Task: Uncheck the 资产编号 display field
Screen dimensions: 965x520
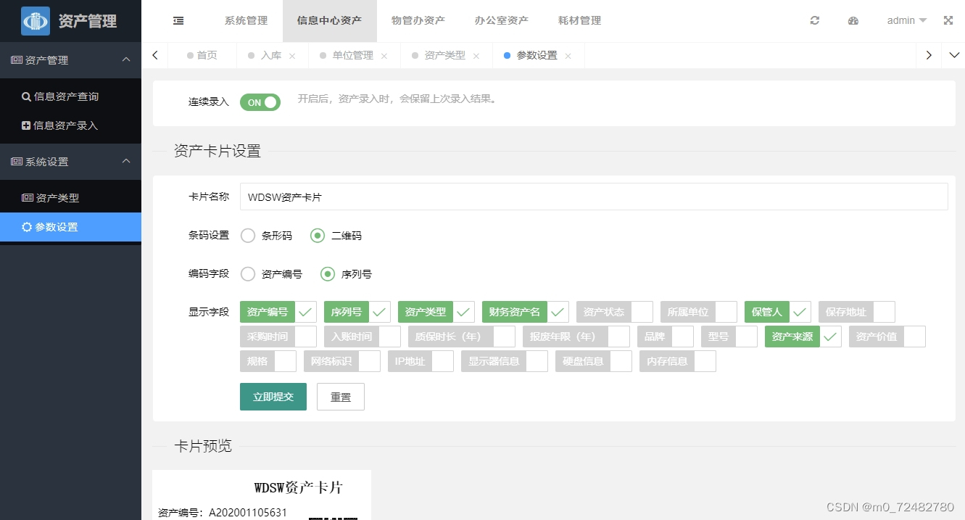Action: pyautogui.click(x=278, y=313)
